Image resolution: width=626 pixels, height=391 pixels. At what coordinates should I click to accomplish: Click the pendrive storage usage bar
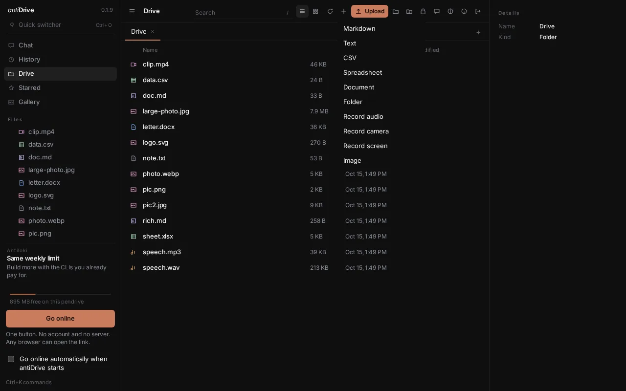[x=60, y=294]
